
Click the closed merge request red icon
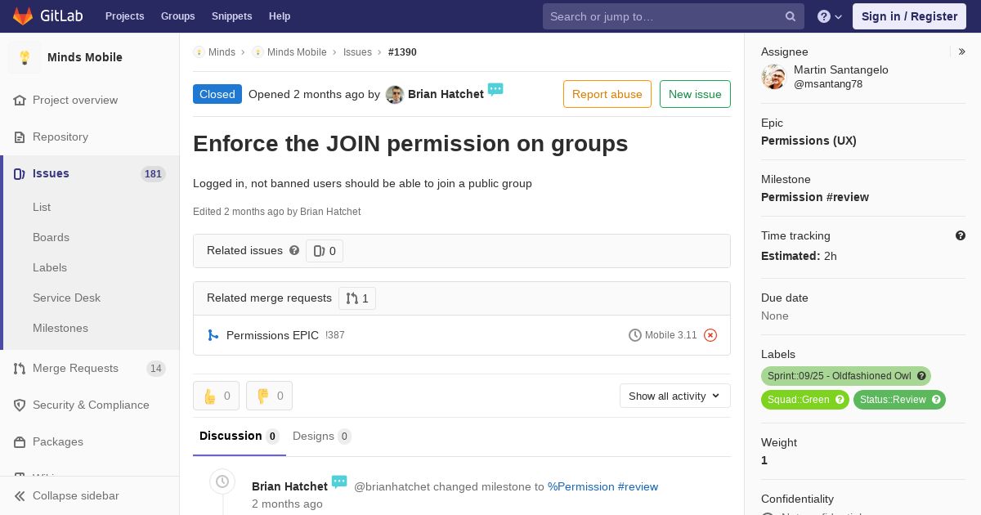tap(710, 335)
